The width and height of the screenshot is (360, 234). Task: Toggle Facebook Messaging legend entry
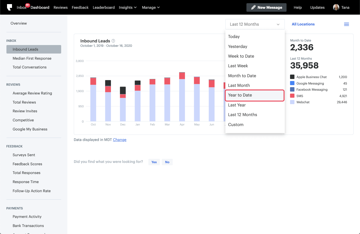[311, 90]
